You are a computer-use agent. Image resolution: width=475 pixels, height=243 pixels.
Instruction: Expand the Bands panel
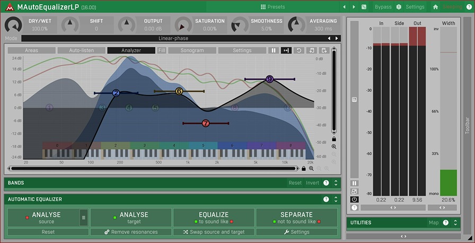336,183
